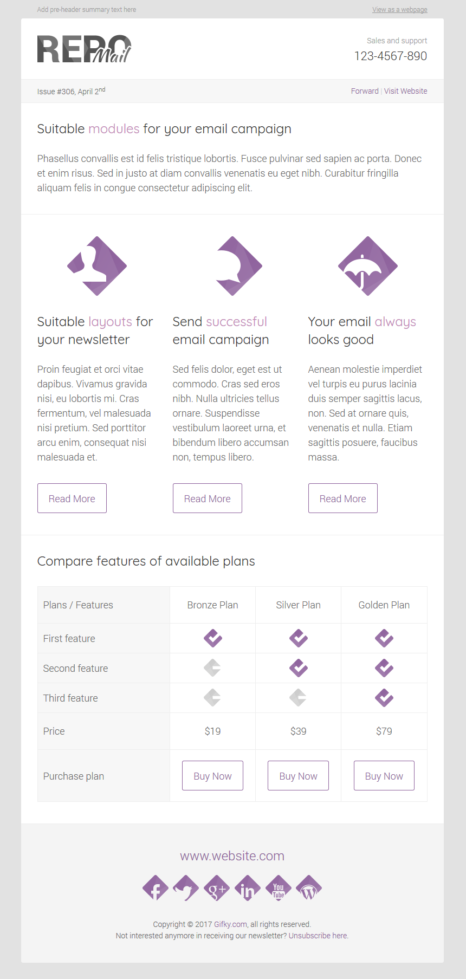Click the Forward link

(x=365, y=91)
